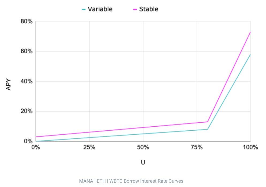This screenshot has width=266, height=187.
Task: Click the 75% utilization axis label
Action: [x=197, y=147]
